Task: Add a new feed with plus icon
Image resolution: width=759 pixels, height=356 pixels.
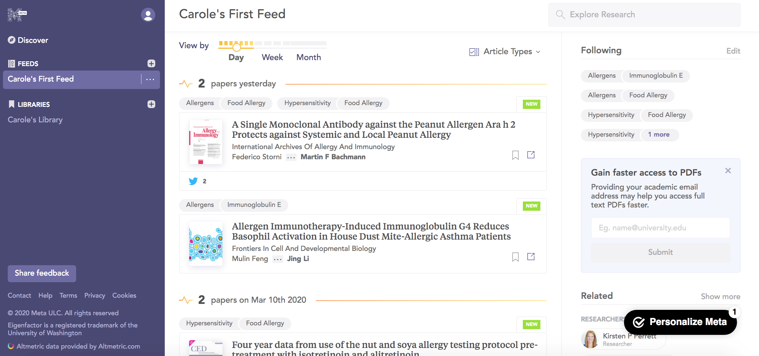Action: [x=151, y=63]
